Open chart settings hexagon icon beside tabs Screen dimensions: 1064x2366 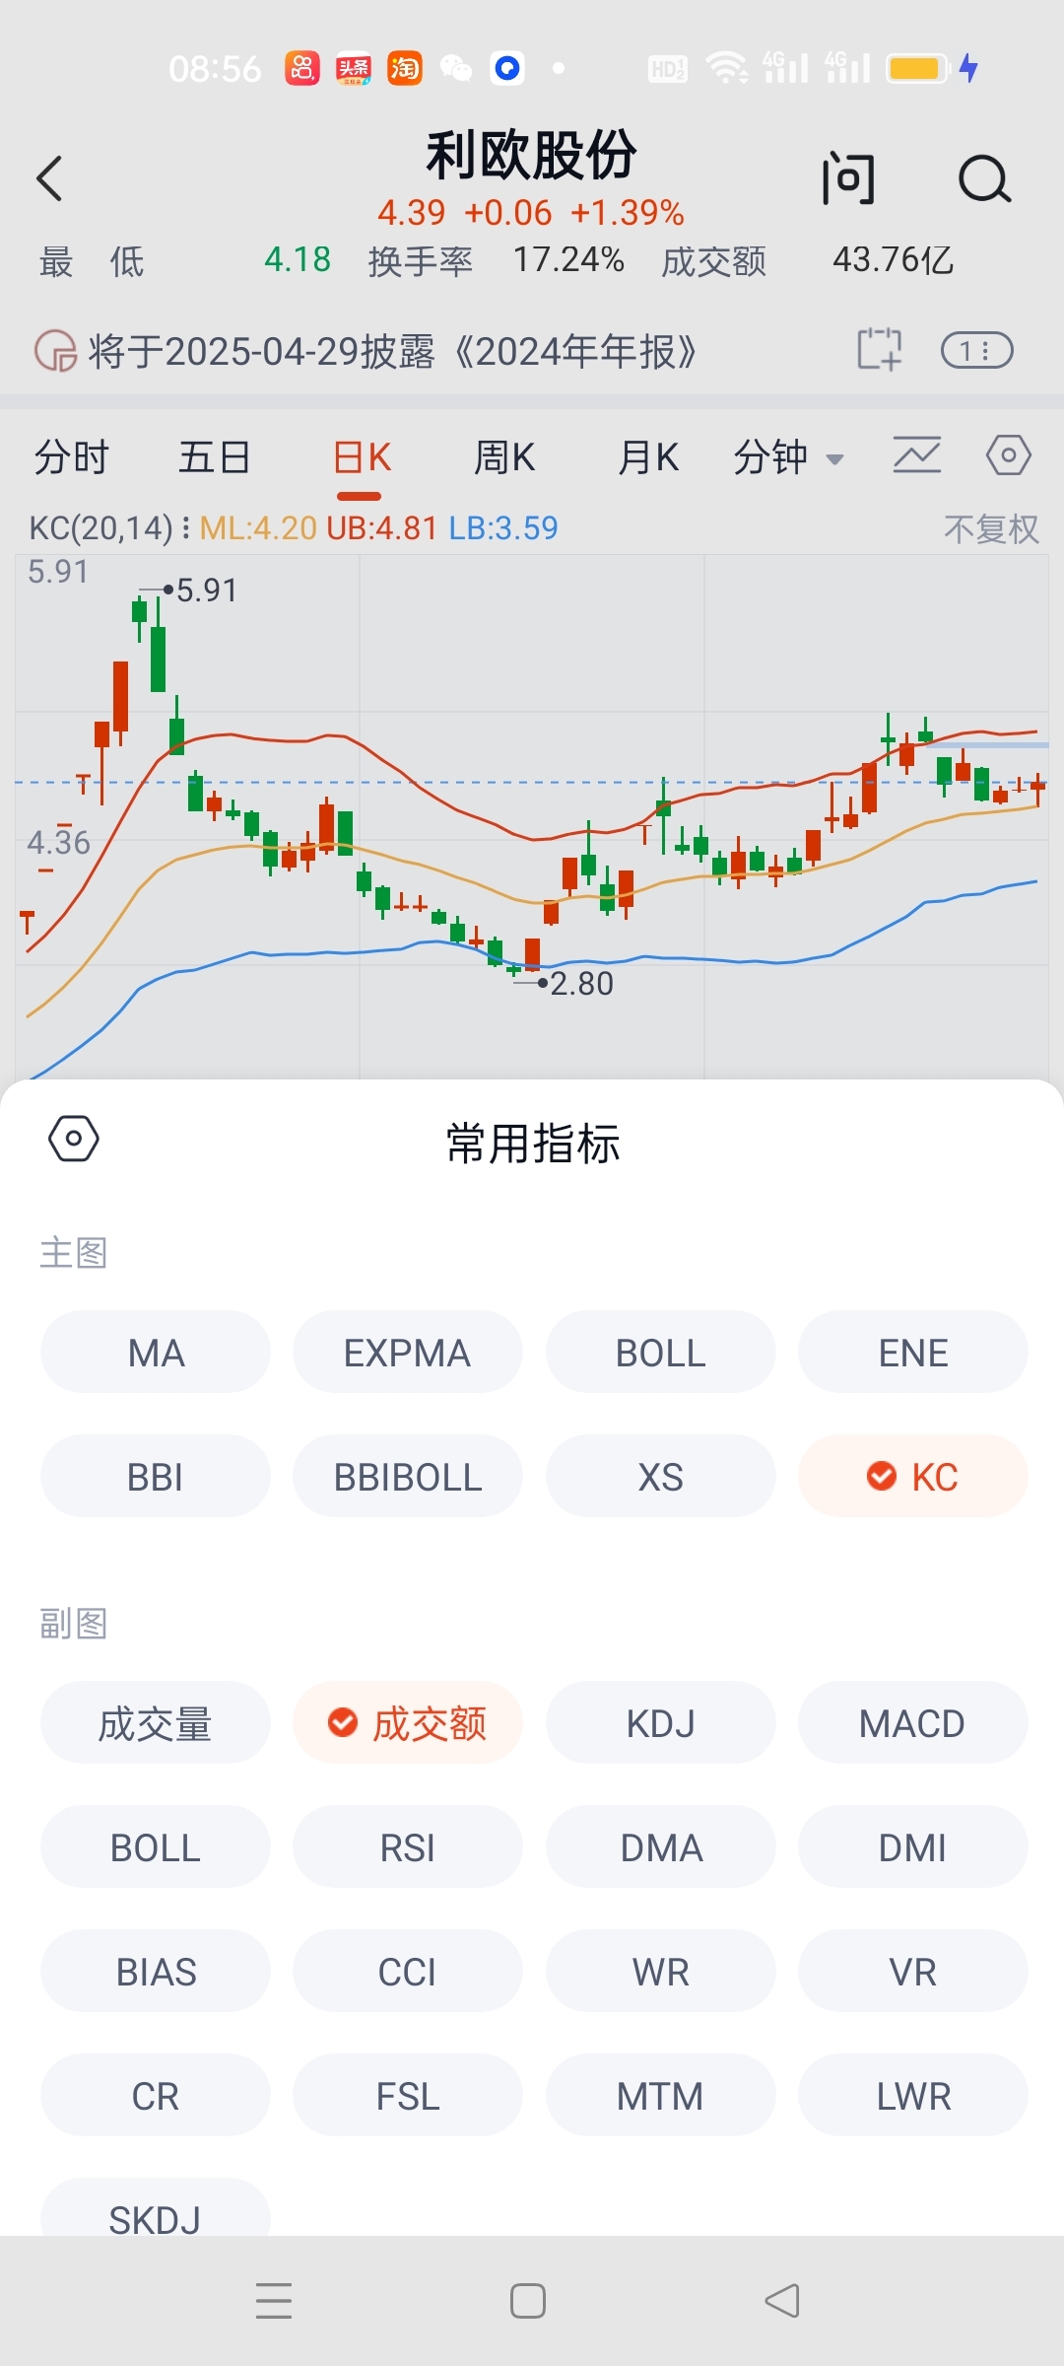pyautogui.click(x=1009, y=455)
